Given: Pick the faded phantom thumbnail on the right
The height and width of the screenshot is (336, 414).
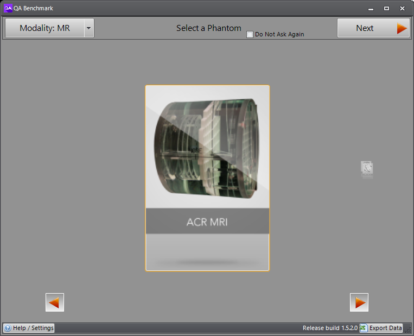Looking at the screenshot, I should coord(367,169).
